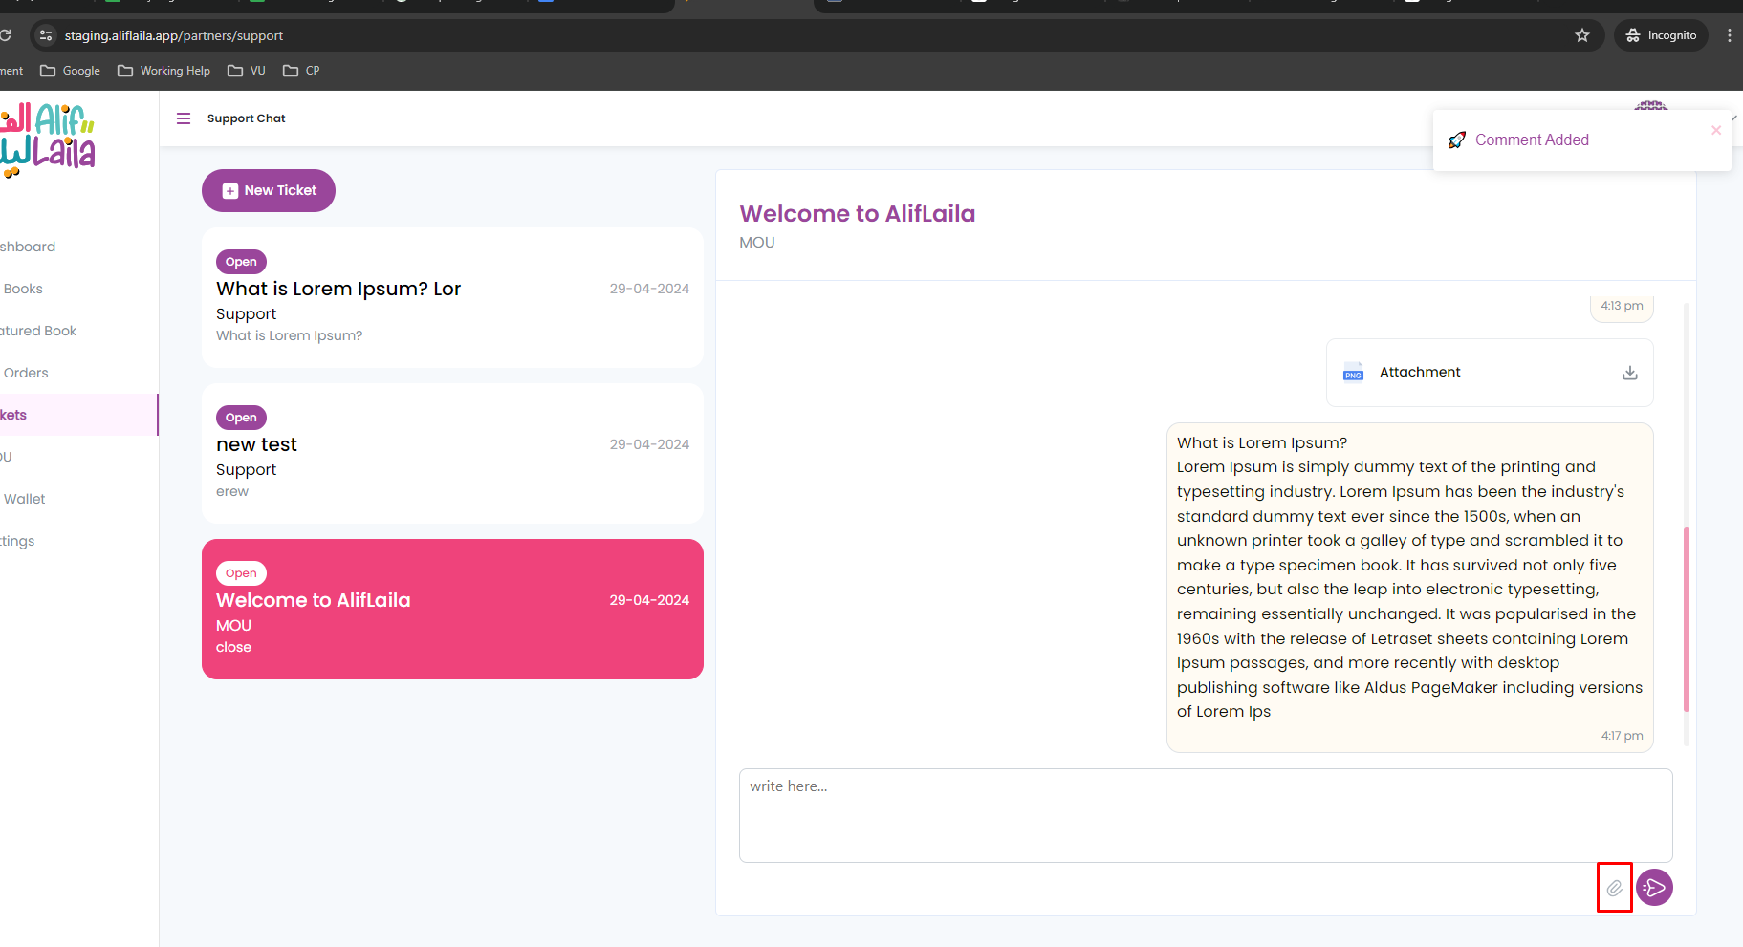The image size is (1743, 947).
Task: Bookmark this page with the star icon
Action: coord(1582,35)
